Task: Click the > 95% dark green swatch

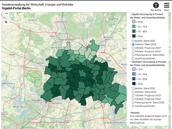Action: (x=134, y=36)
